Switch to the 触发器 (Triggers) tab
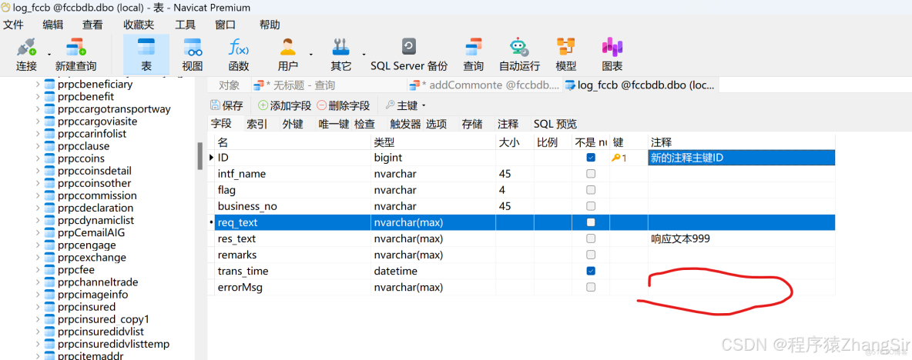 pos(405,124)
